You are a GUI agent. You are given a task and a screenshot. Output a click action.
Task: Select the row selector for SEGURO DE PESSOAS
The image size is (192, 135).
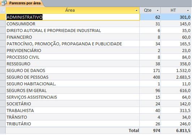3,77
